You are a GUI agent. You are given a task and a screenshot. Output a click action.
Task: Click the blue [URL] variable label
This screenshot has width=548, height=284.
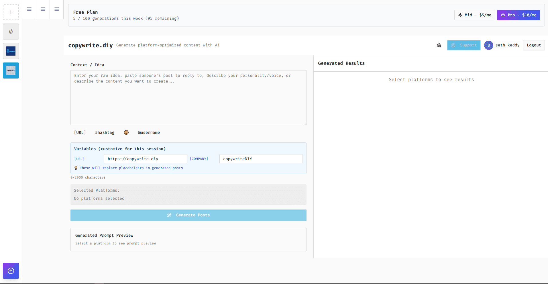79,159
